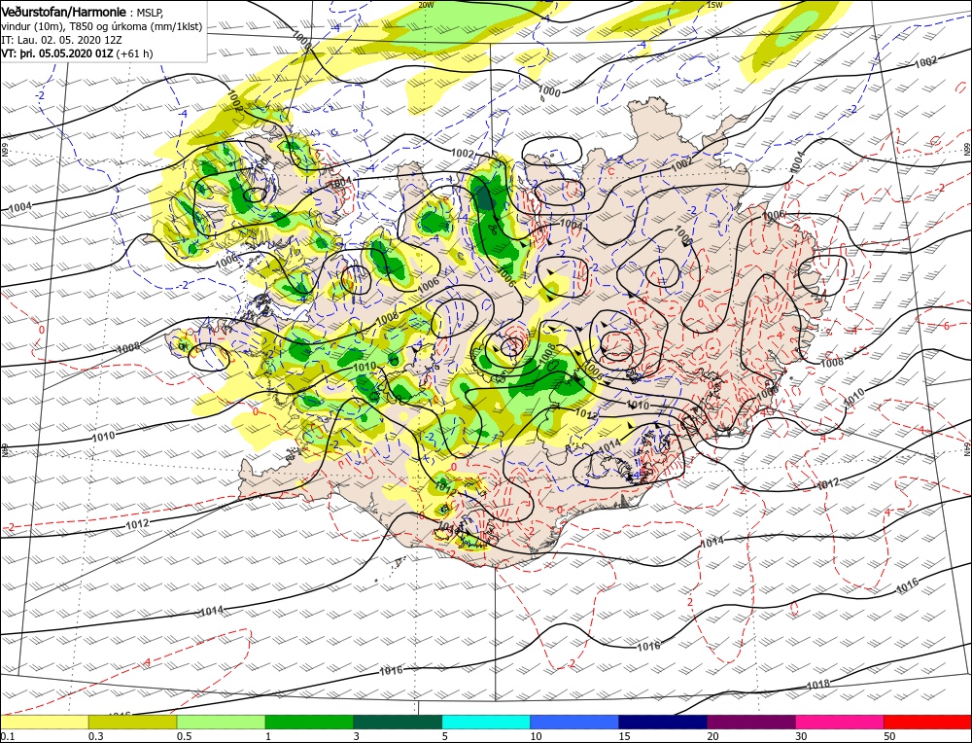The width and height of the screenshot is (972, 743).
Task: Select the green 1–3 mm legend swatch
Action: pos(309,722)
